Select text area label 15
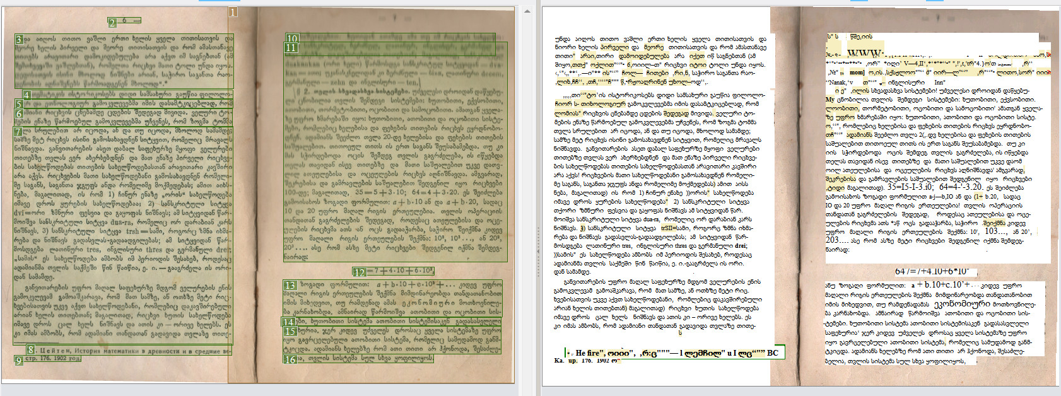Screen dimensions: 1061x396 [290, 331]
